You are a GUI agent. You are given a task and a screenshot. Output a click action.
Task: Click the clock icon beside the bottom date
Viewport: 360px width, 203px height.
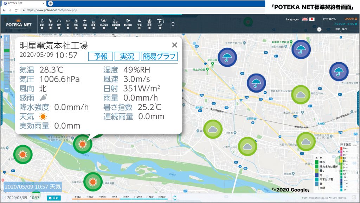click(x=4, y=197)
